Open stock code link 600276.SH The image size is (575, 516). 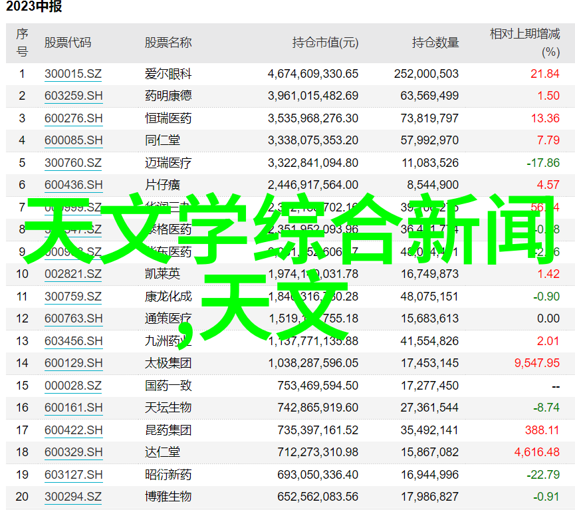[x=73, y=118]
